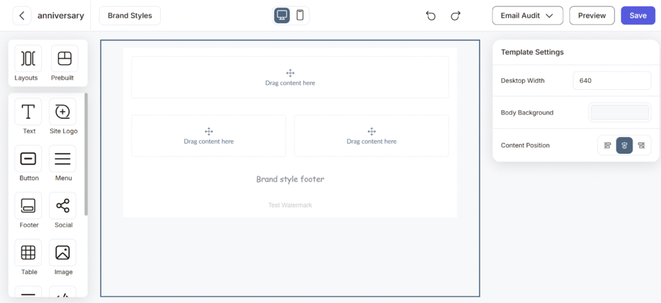Switch to desktop preview mode
The width and height of the screenshot is (661, 303).
pyautogui.click(x=282, y=16)
